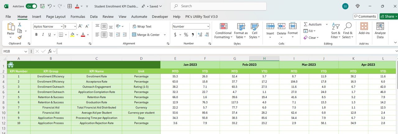Expand the Conditional Formatting menu
This screenshot has height=134, width=398.
click(x=223, y=31)
